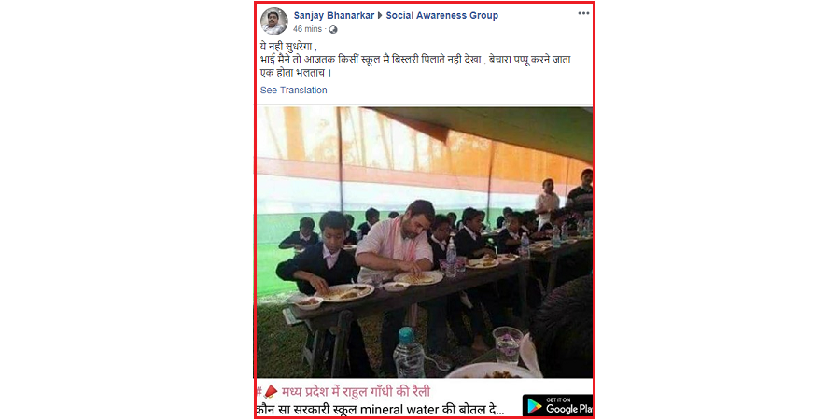Image resolution: width=840 pixels, height=420 pixels.
Task: Click See Translation
Action: click(294, 90)
